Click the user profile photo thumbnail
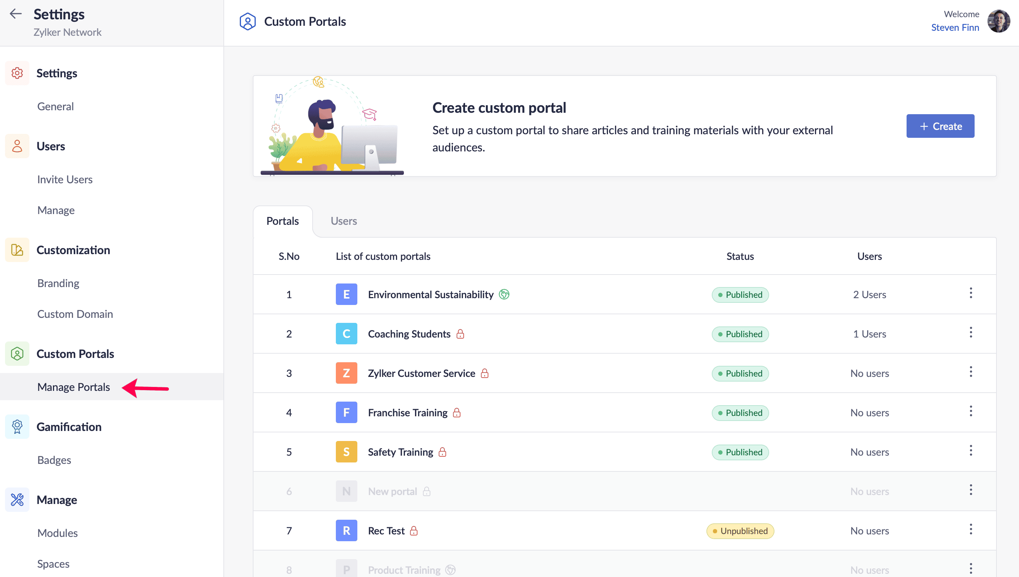 (x=998, y=21)
